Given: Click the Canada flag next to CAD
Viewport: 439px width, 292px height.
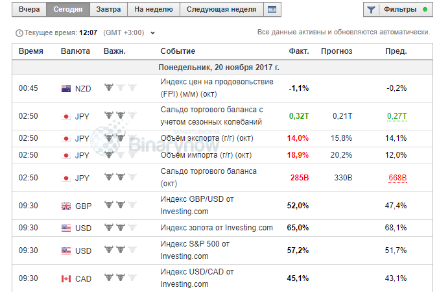Looking at the screenshot, I should point(65,278).
